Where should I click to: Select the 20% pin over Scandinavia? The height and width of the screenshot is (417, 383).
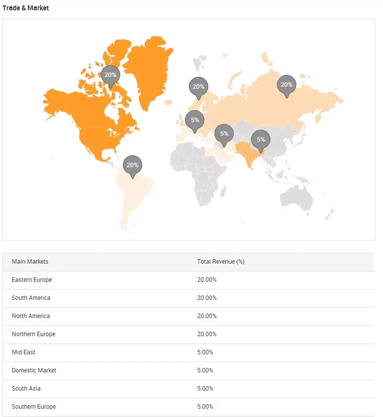pos(198,87)
